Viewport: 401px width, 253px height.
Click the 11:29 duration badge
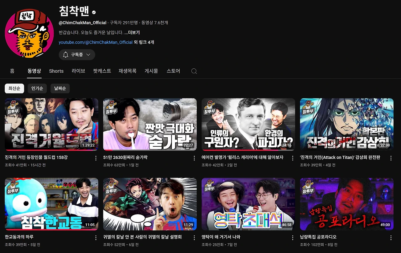tap(188, 225)
